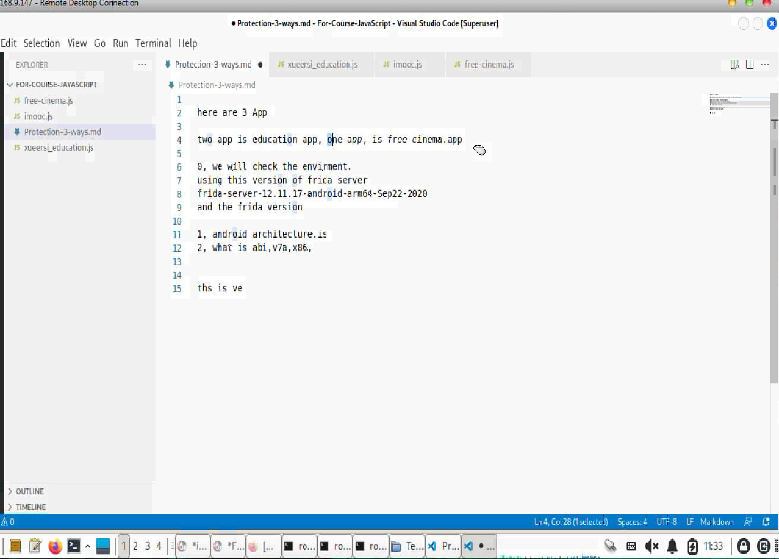The width and height of the screenshot is (779, 559).
Task: Open imooc.js in Explorer tree
Action: (x=38, y=116)
